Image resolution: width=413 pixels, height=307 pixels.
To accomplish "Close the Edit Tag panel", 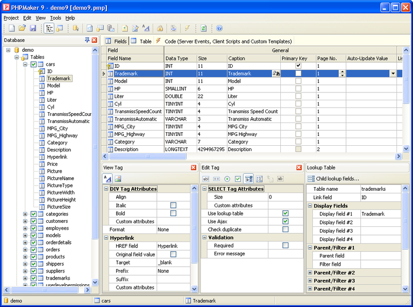I will click(x=299, y=167).
